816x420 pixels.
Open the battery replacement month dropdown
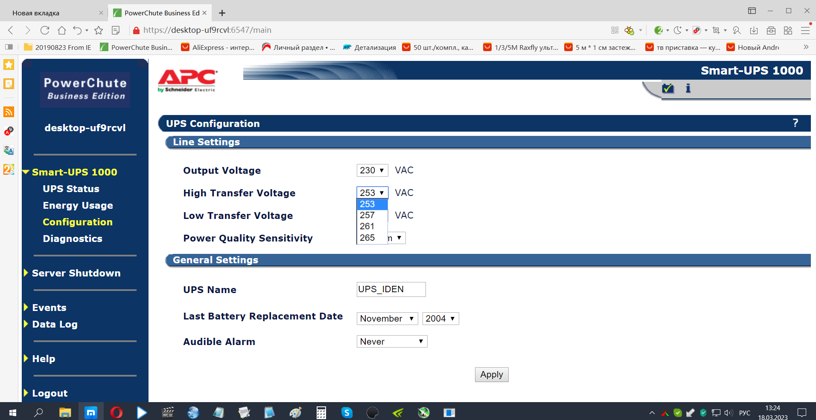coord(387,319)
